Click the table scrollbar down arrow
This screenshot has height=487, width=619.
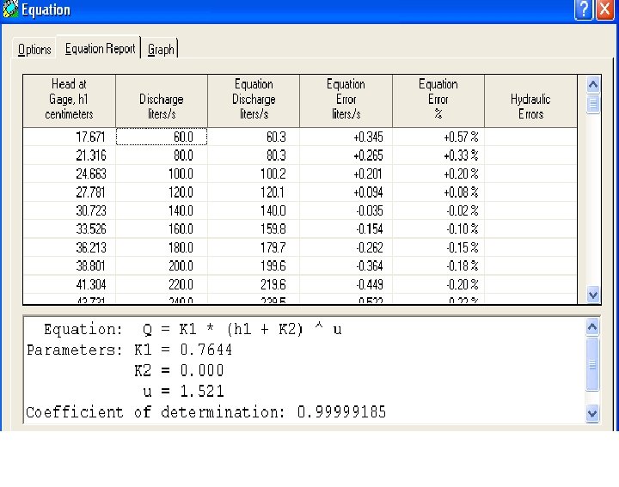click(593, 295)
